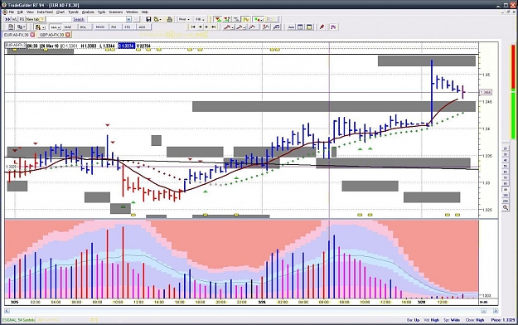Open the copy chart dropdown
The image size is (518, 325).
coord(22,27)
